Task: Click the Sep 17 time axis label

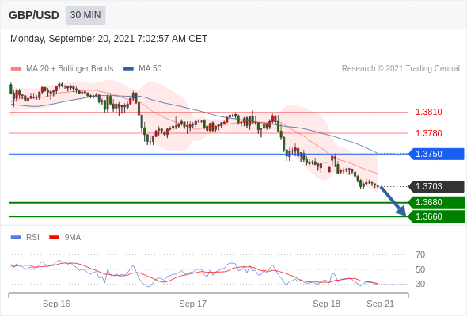Action: pyautogui.click(x=192, y=304)
